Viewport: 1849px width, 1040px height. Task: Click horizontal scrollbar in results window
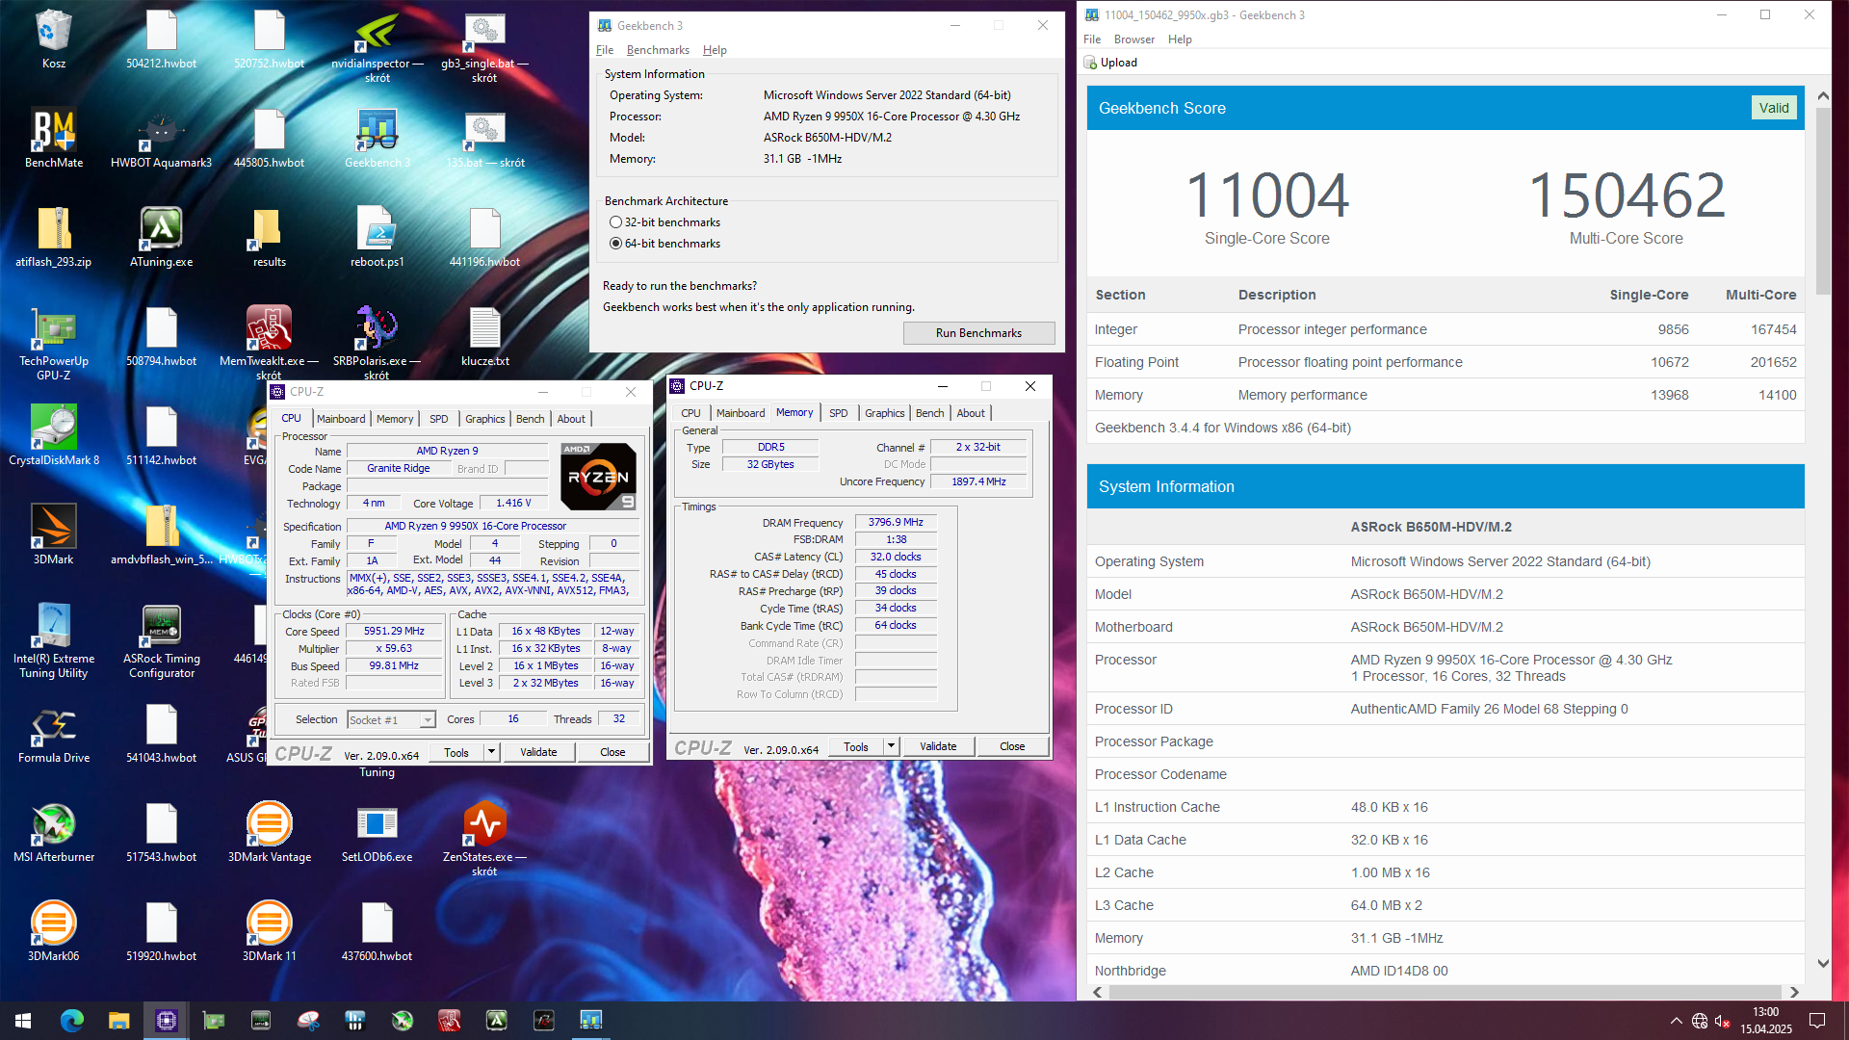coord(1445,992)
